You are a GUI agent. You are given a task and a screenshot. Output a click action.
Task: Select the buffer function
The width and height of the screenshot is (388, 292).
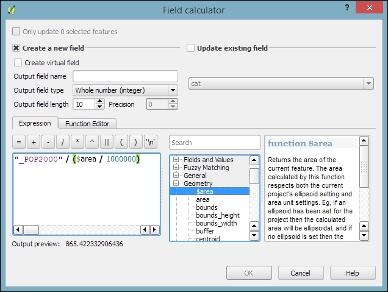point(205,231)
